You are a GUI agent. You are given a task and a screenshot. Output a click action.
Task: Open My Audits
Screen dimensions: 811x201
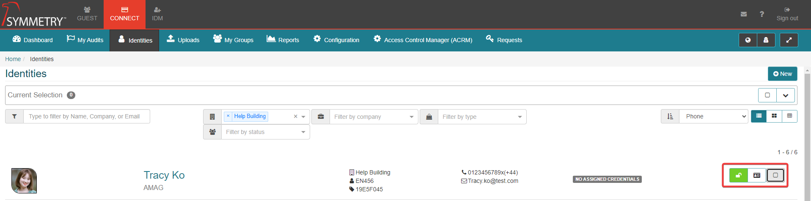[85, 40]
